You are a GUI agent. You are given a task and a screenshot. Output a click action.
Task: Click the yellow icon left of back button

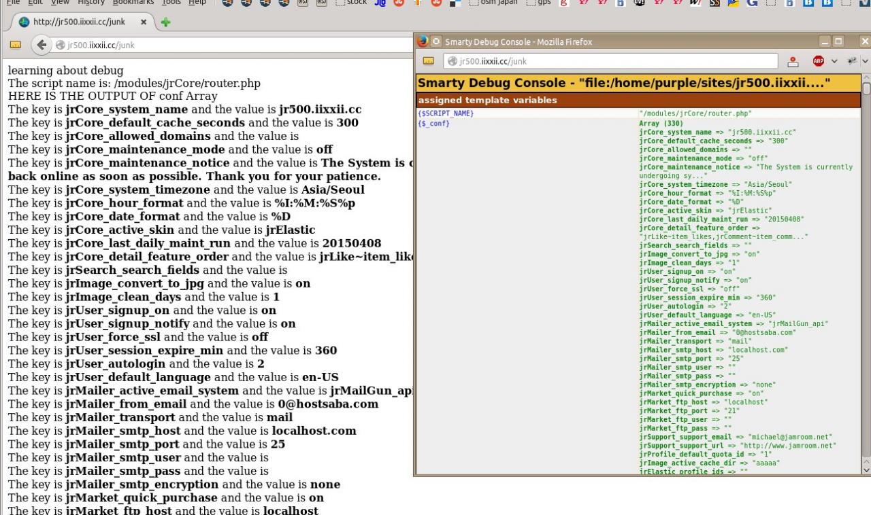click(14, 46)
